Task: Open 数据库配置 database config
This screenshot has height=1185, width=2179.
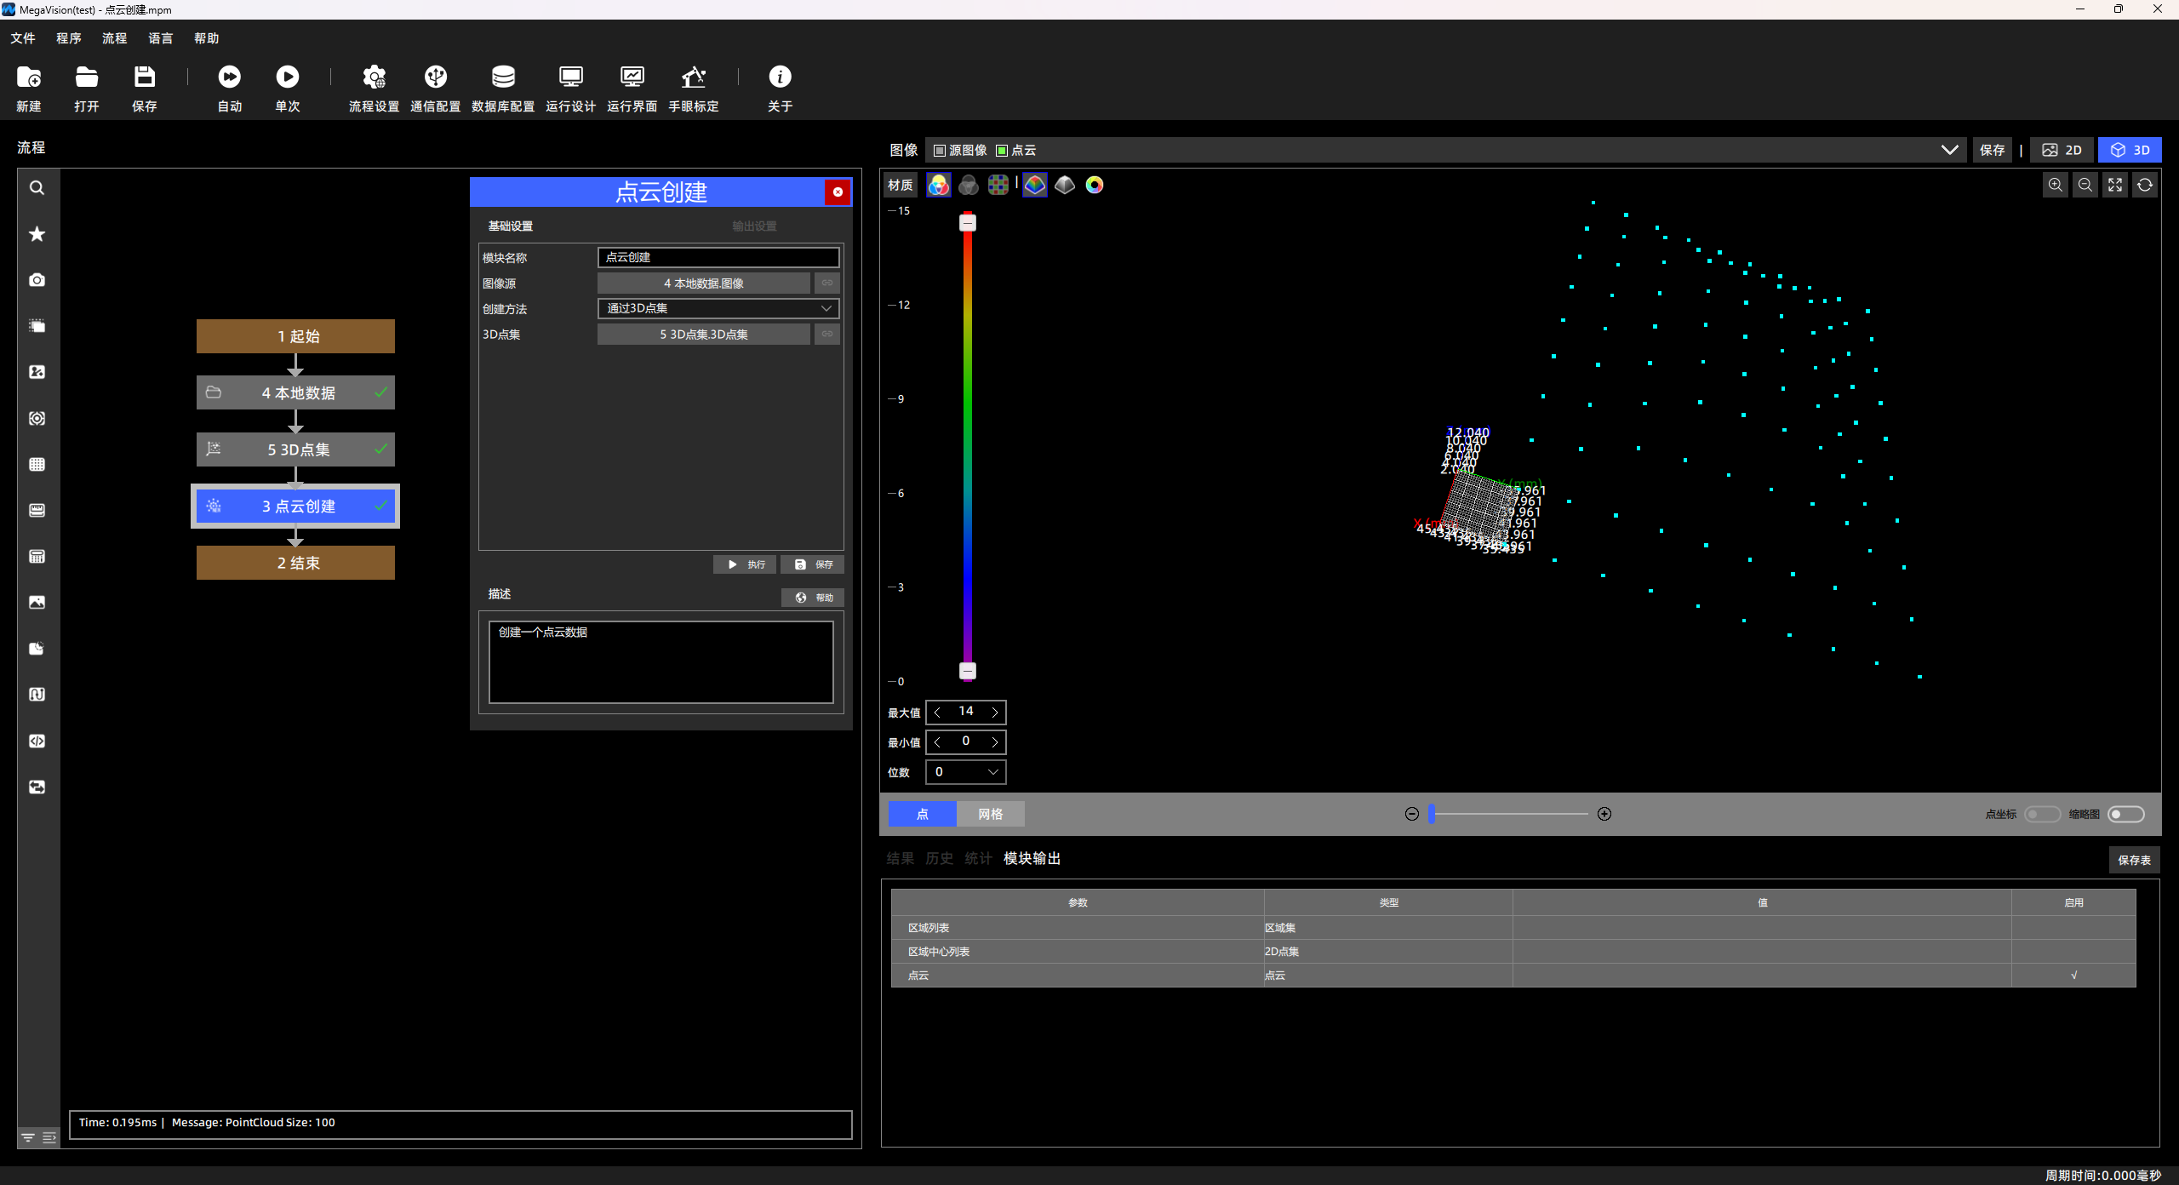Action: (503, 88)
